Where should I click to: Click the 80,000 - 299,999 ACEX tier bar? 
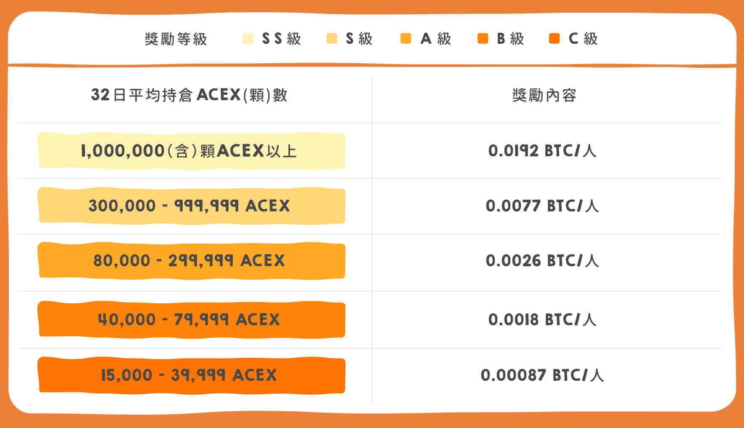tap(192, 261)
